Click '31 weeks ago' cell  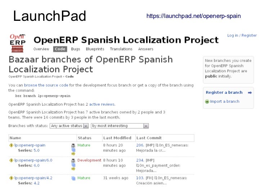[x=116, y=178]
